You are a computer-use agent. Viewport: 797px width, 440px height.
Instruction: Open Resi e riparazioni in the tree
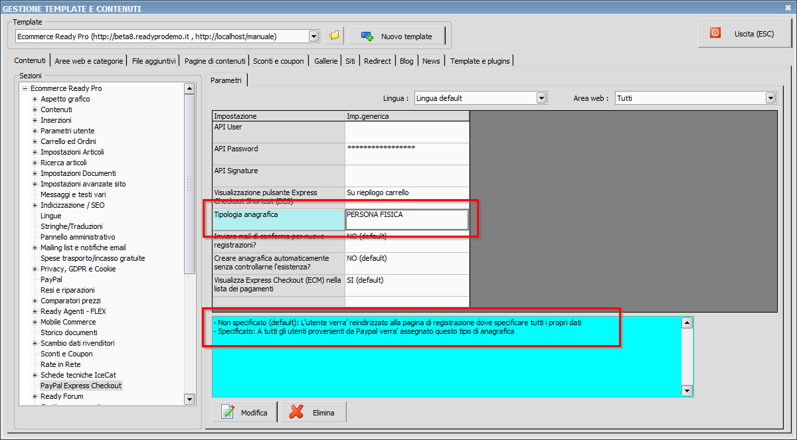(68, 290)
